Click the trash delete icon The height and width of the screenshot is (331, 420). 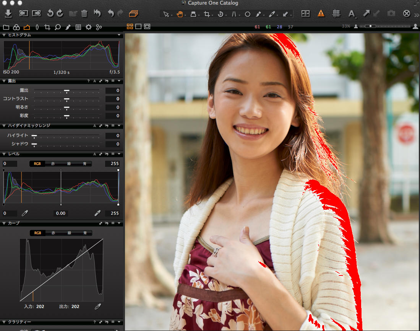point(84,14)
